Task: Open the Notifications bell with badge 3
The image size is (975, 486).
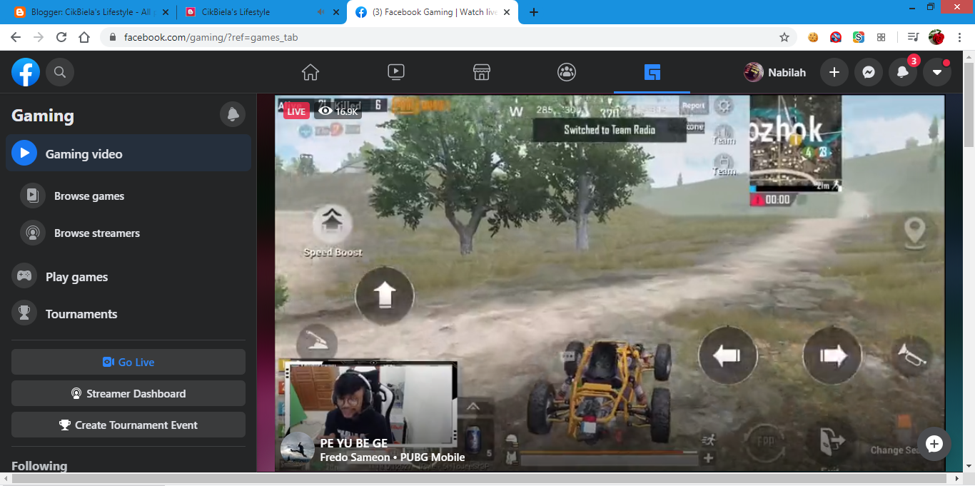Action: pos(903,72)
